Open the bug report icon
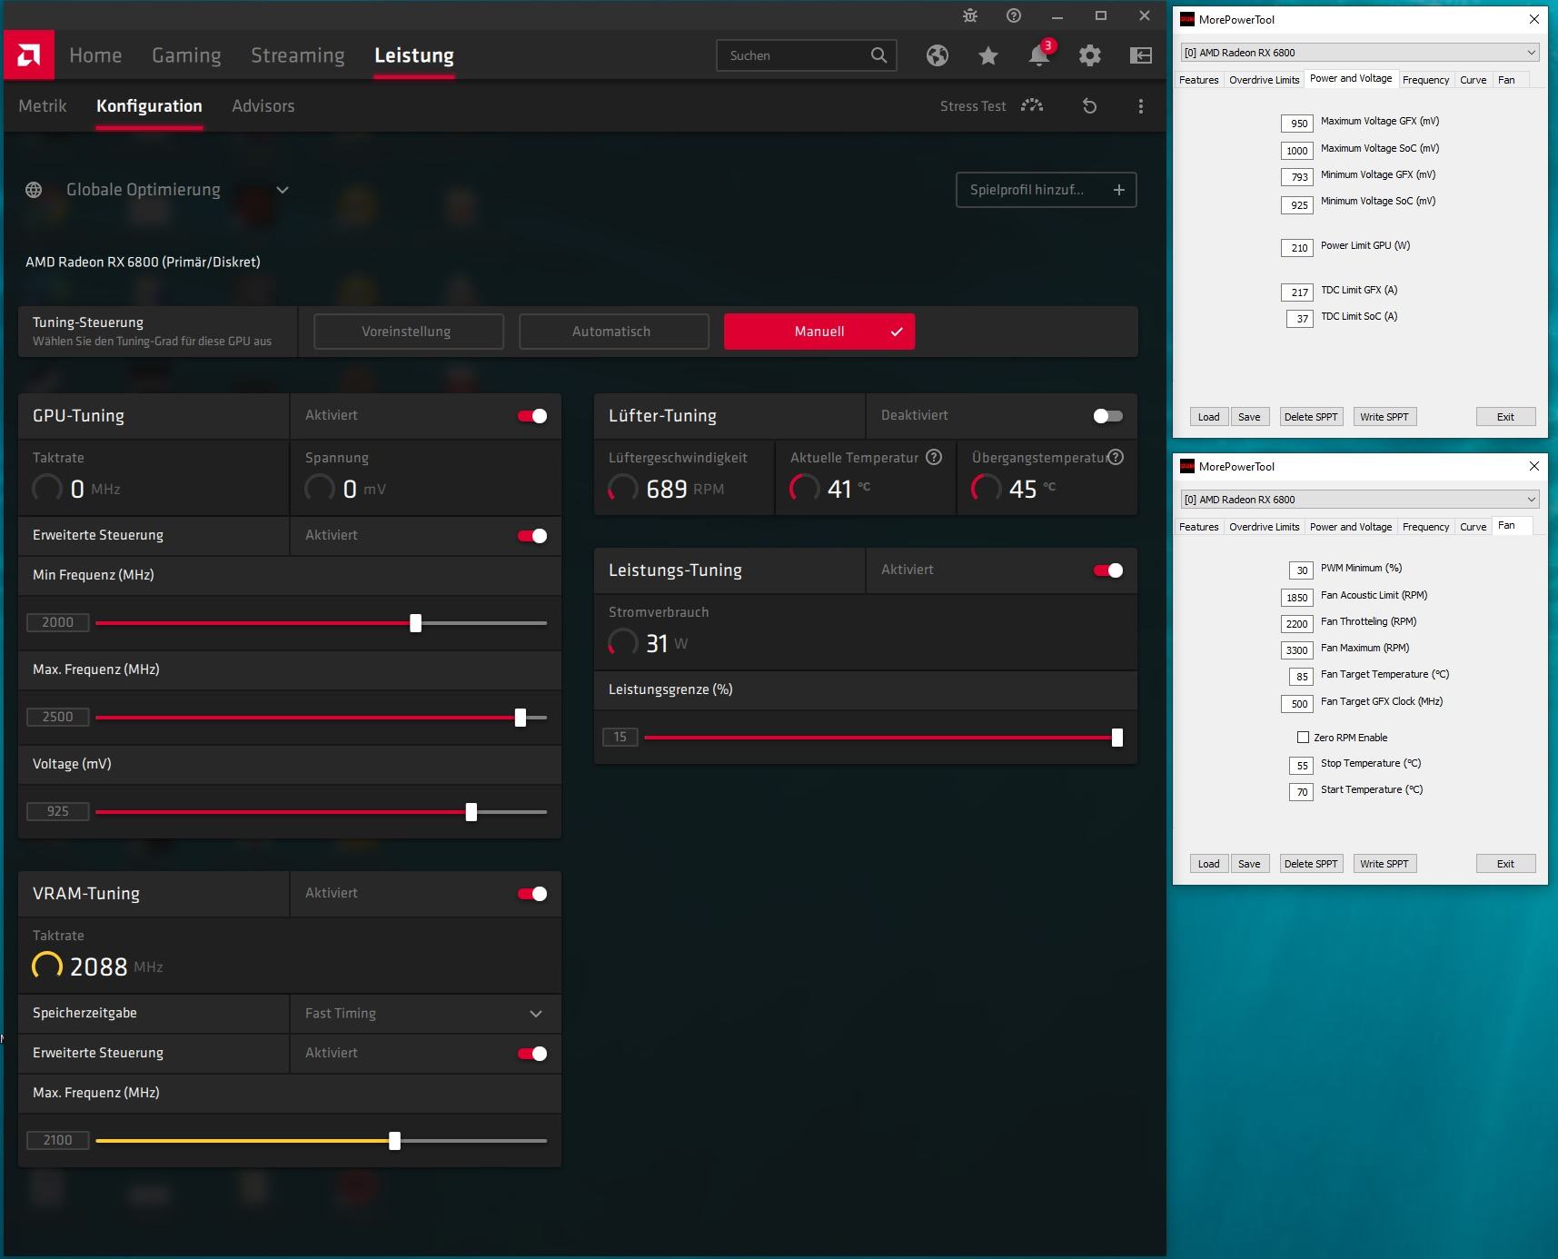1558x1259 pixels. [970, 15]
